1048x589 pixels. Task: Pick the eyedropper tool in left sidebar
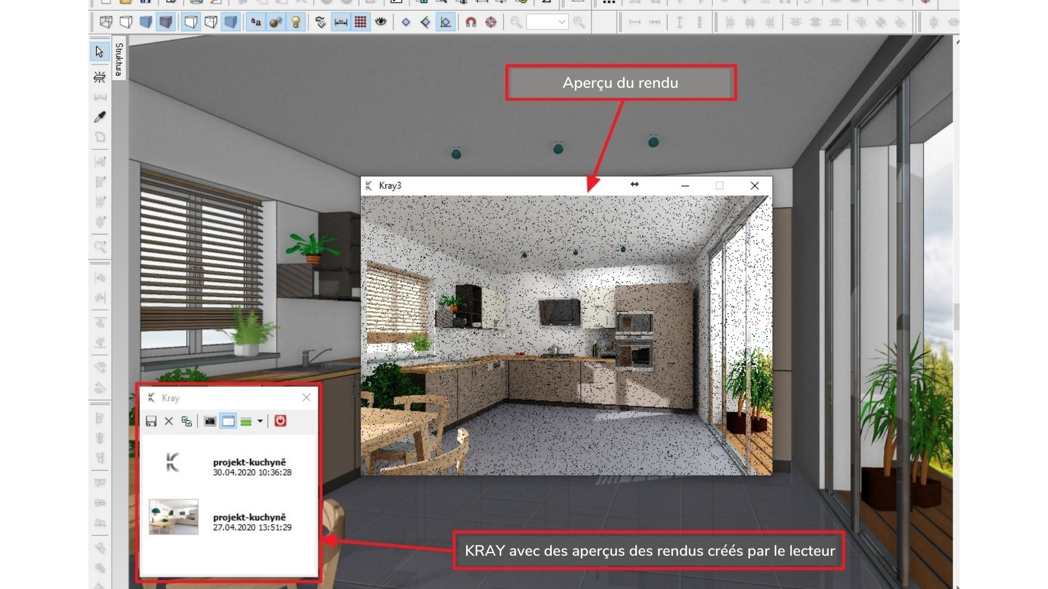click(100, 117)
